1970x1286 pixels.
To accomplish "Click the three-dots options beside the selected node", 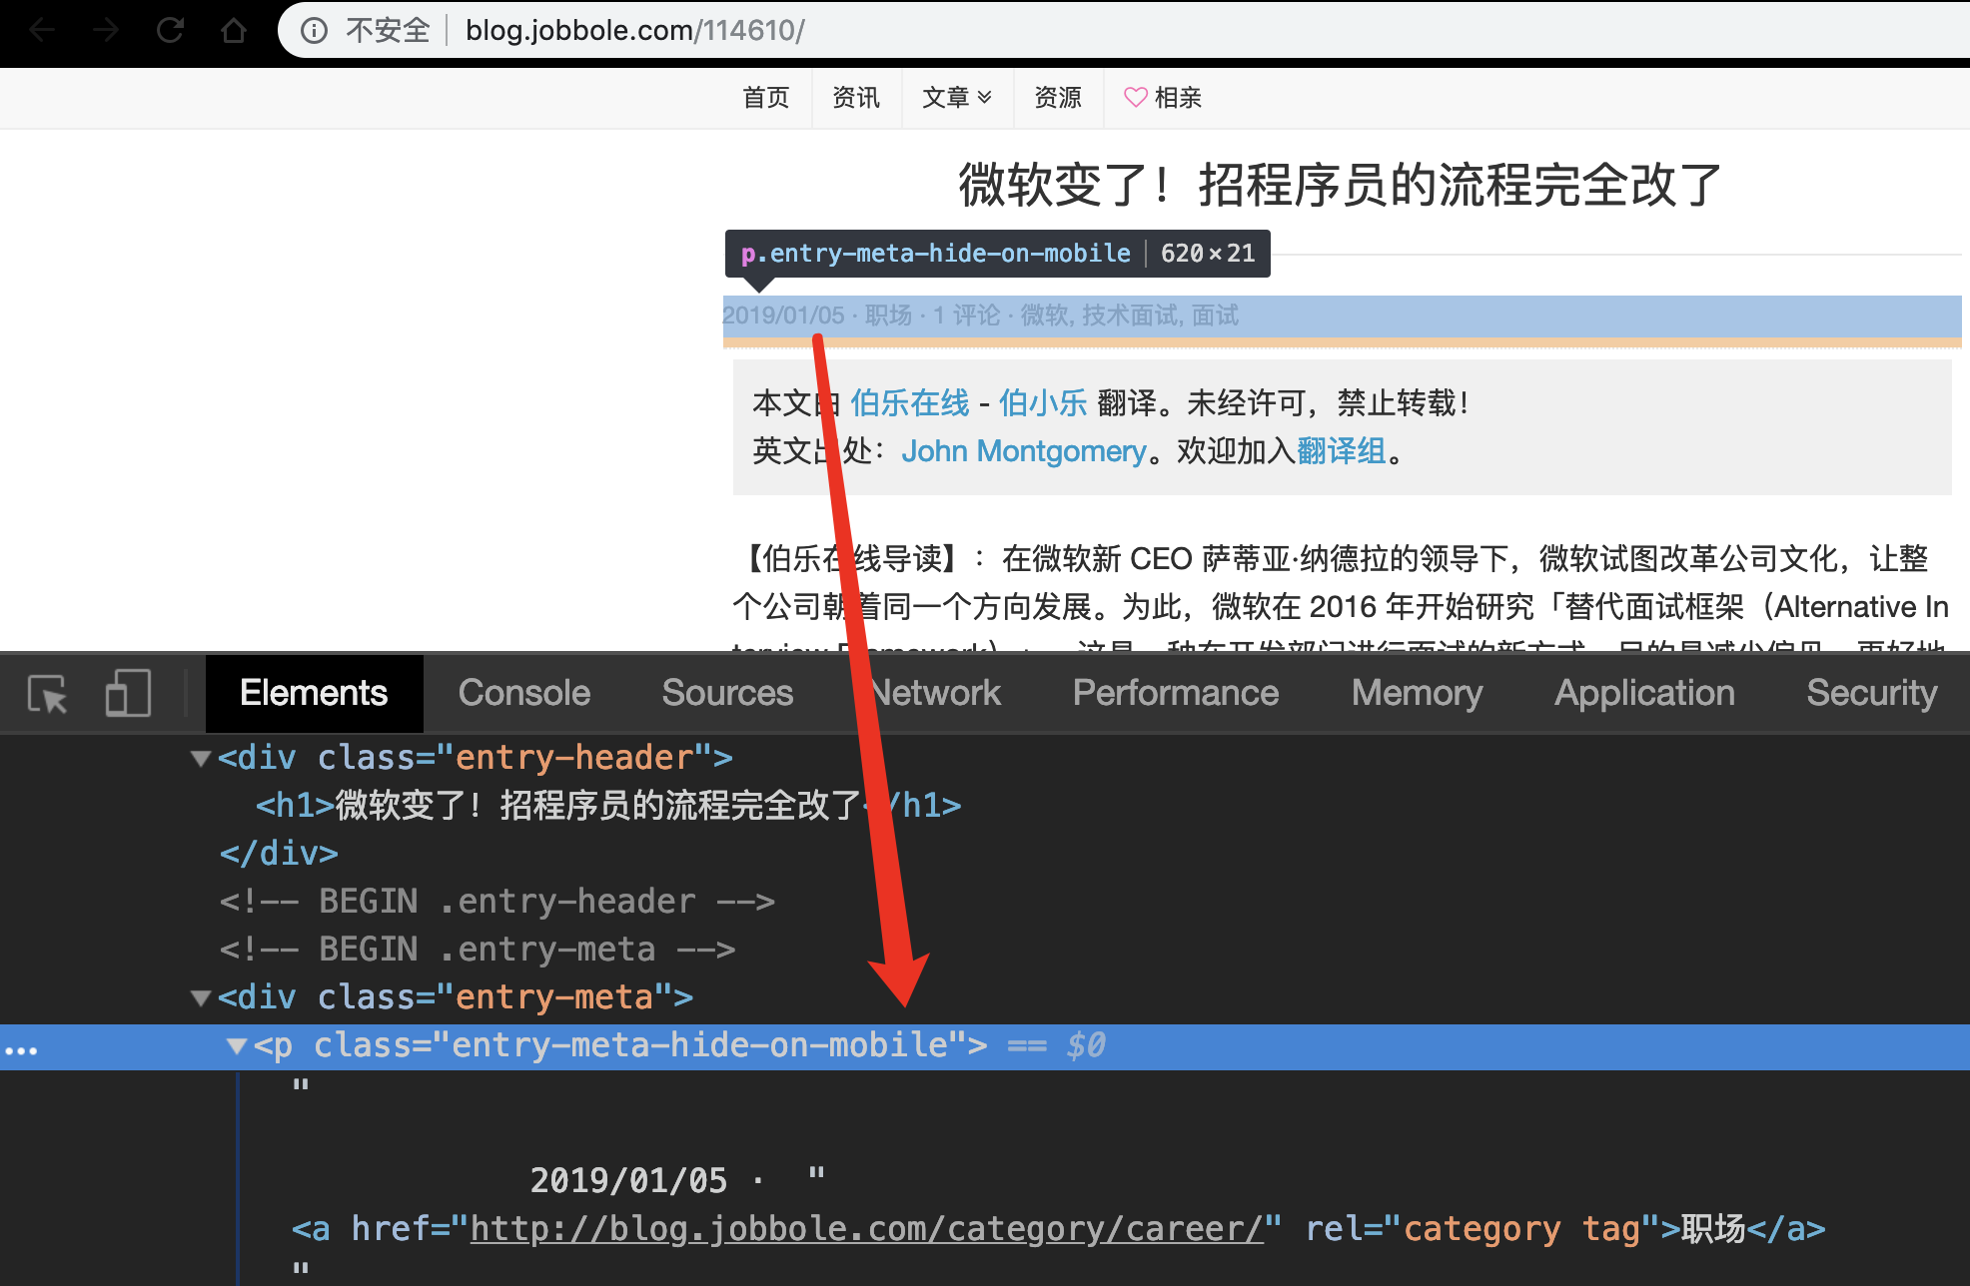I will pyautogui.click(x=21, y=1050).
